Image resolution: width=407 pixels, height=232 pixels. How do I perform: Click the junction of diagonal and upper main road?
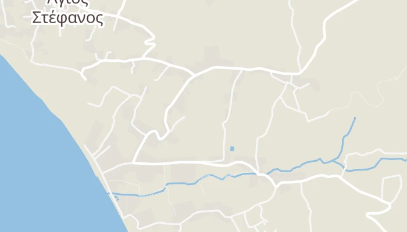tap(194, 75)
